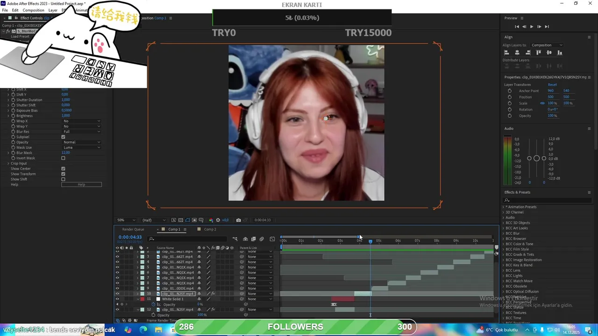Enable Invert Mask checkbox
The height and width of the screenshot is (336, 598).
pyautogui.click(x=63, y=158)
